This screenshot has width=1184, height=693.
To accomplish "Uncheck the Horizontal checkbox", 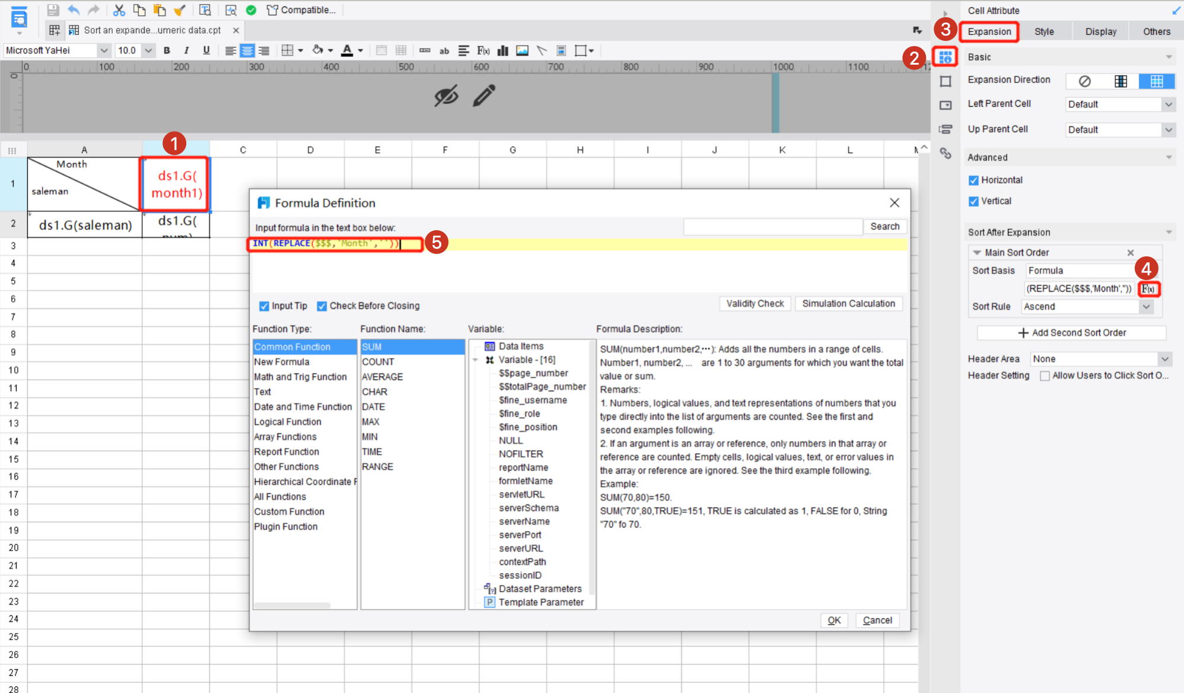I will coord(973,180).
